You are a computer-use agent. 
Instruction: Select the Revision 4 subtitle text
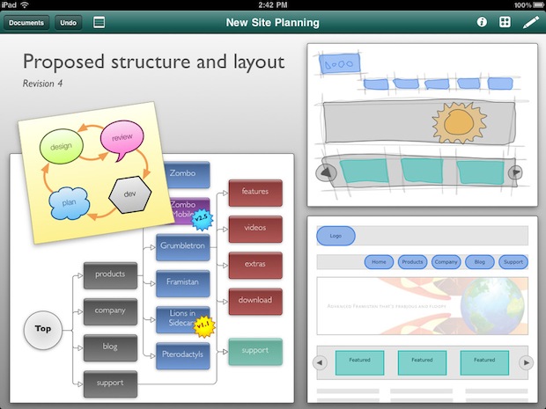42,84
